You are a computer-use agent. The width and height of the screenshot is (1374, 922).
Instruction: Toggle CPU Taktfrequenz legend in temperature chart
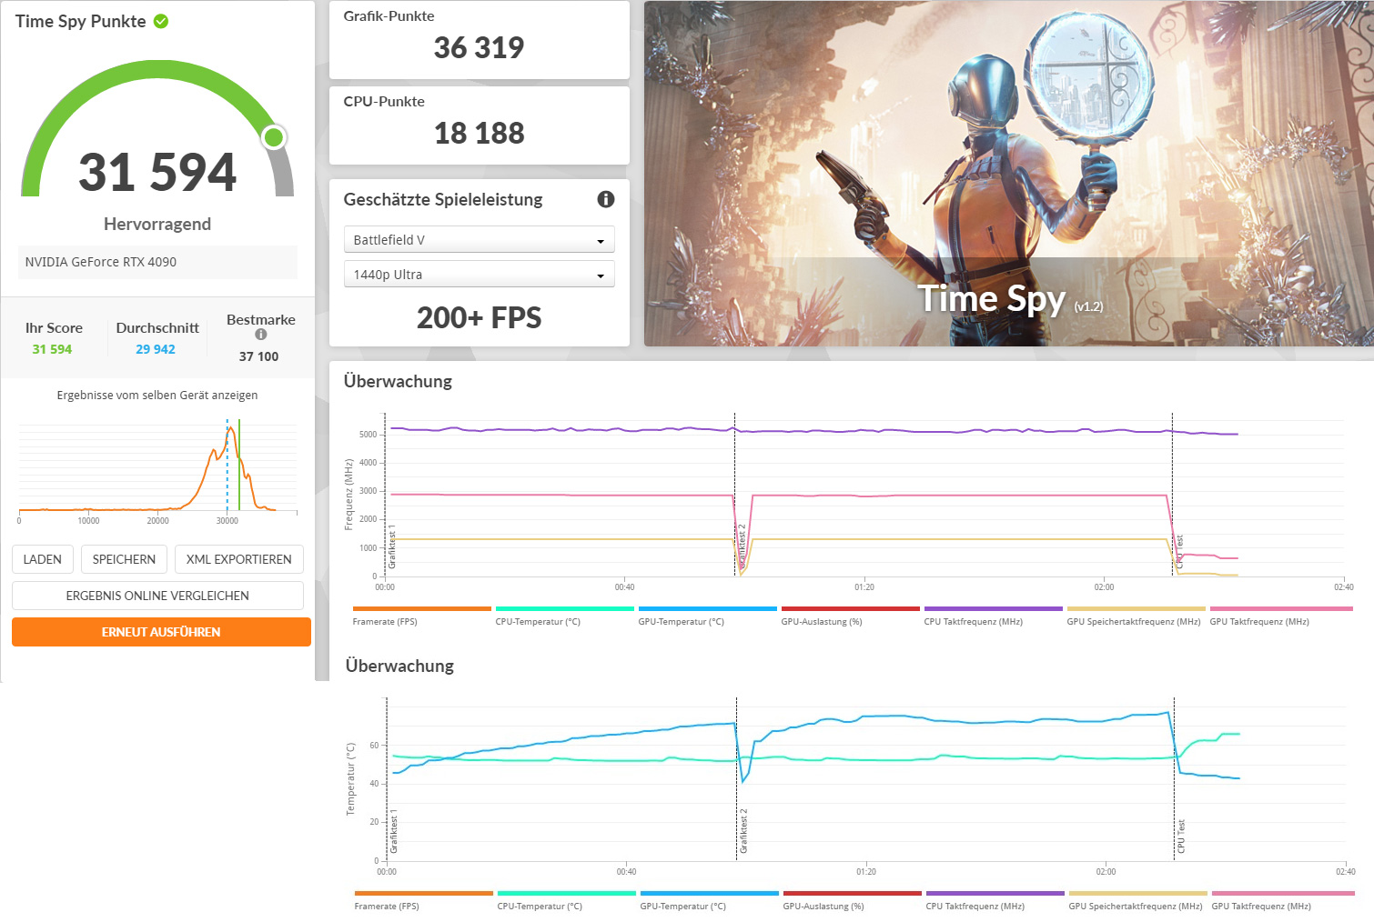tap(995, 900)
